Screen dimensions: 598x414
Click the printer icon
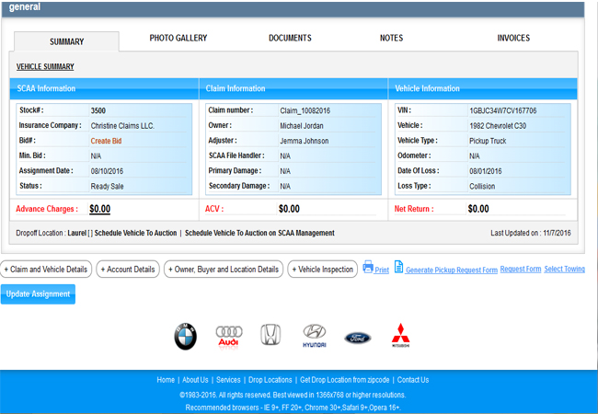(368, 268)
